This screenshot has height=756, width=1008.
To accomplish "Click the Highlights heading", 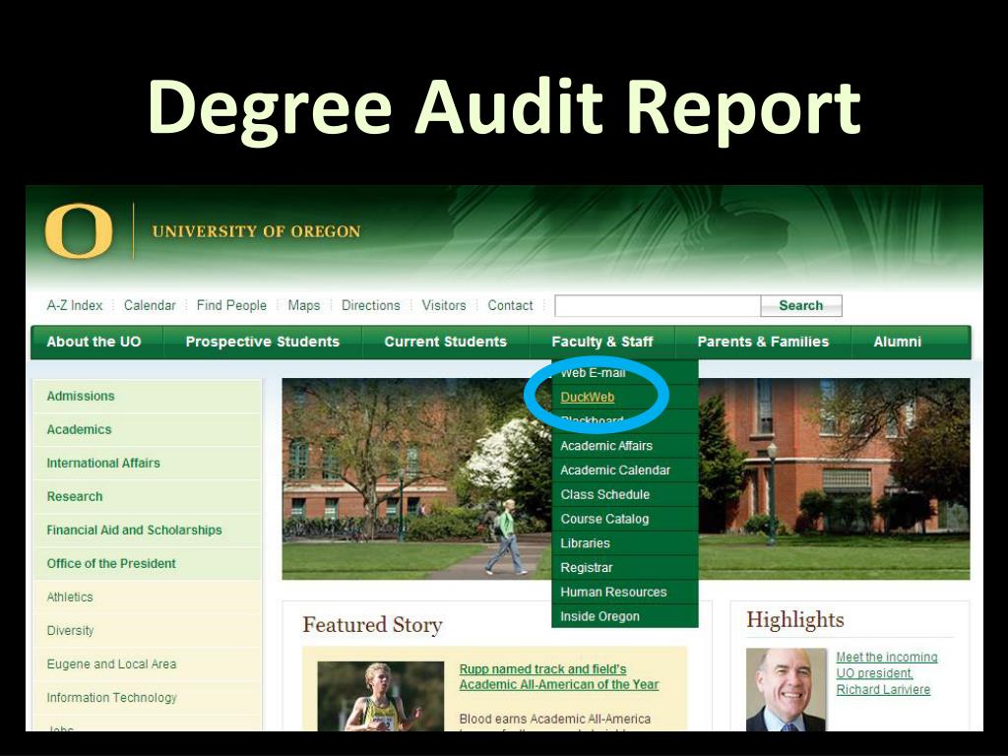I will (795, 620).
